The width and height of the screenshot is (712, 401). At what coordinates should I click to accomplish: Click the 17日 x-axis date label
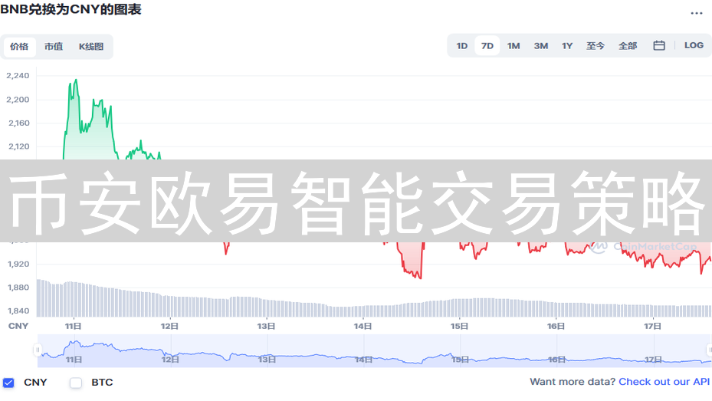click(652, 326)
